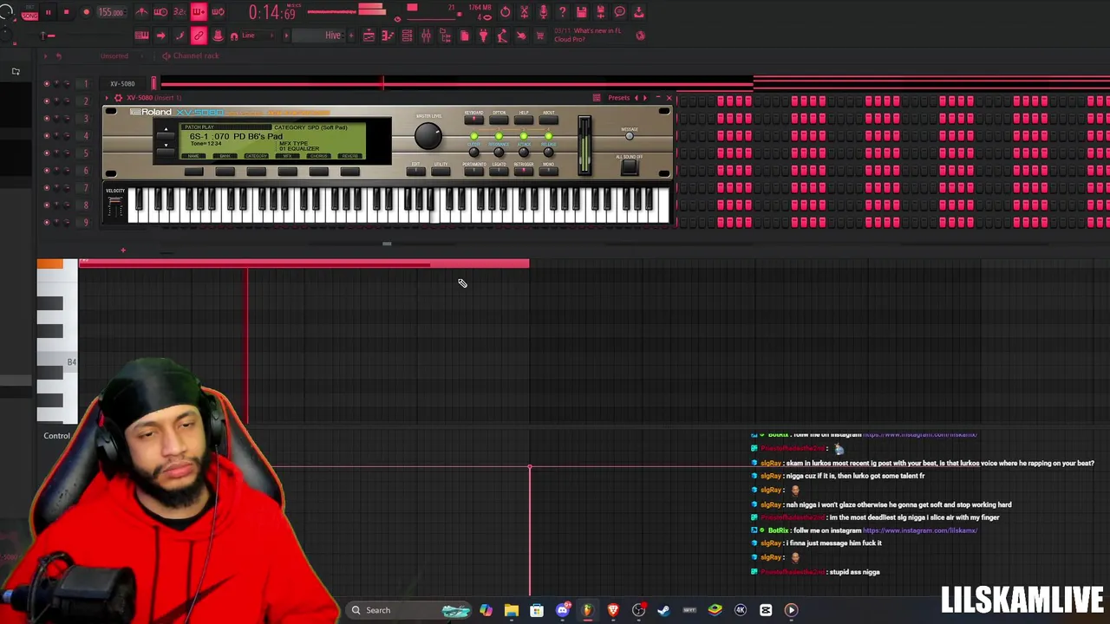This screenshot has height=624, width=1110.
Task: Click the render/export audio icon
Action: pos(600,12)
